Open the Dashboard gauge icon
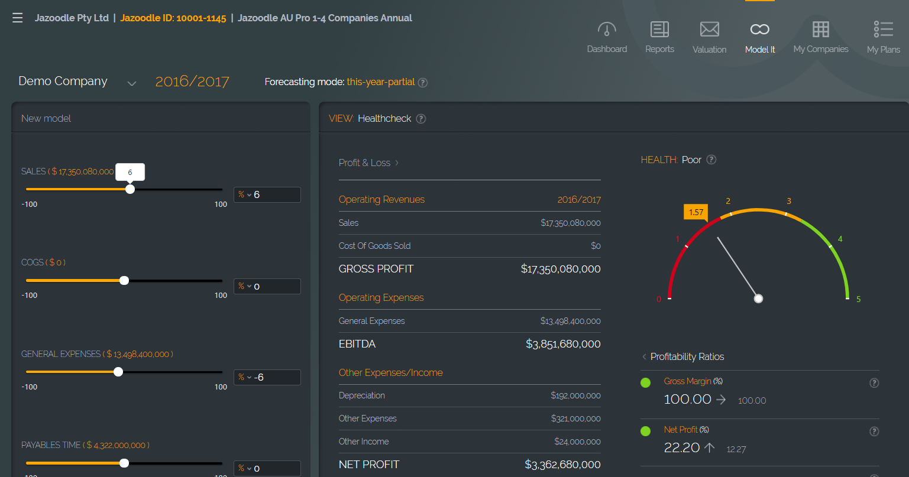The width and height of the screenshot is (909, 477). click(607, 29)
